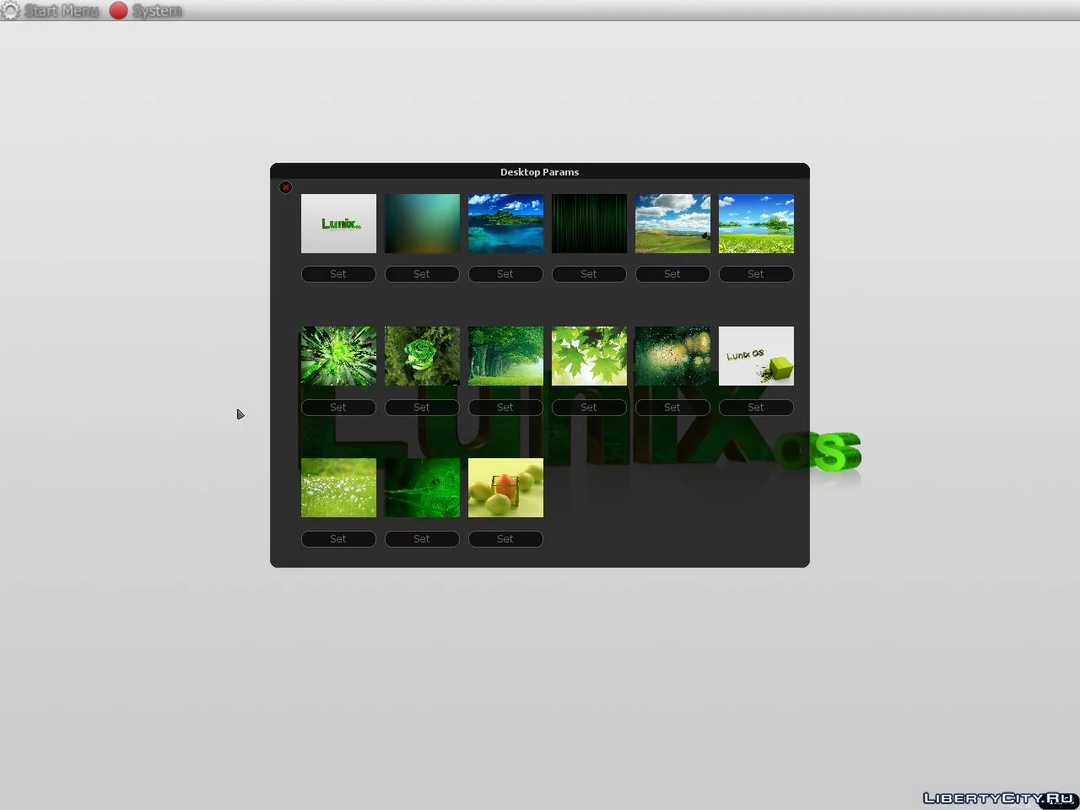Click Set under the Lunix OS cube wallpaper
1080x810 pixels.
pyautogui.click(x=756, y=408)
